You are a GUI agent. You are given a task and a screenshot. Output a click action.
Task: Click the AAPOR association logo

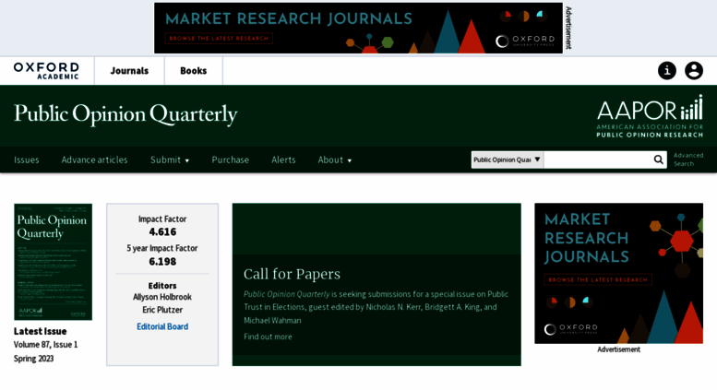(650, 116)
